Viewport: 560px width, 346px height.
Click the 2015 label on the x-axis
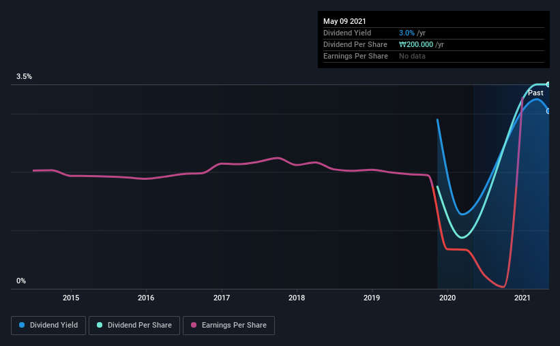tap(70, 298)
